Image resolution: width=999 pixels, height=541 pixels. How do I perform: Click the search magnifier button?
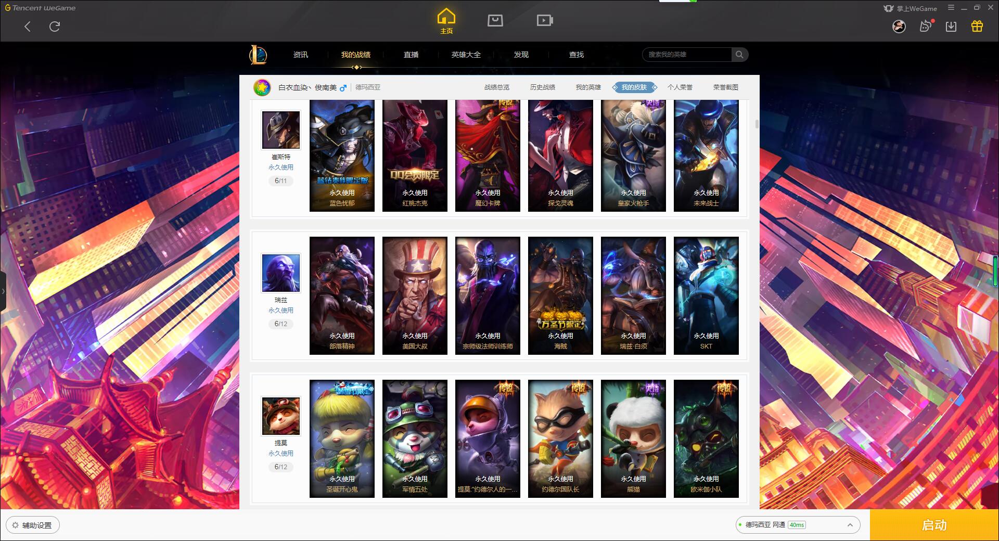tap(739, 55)
